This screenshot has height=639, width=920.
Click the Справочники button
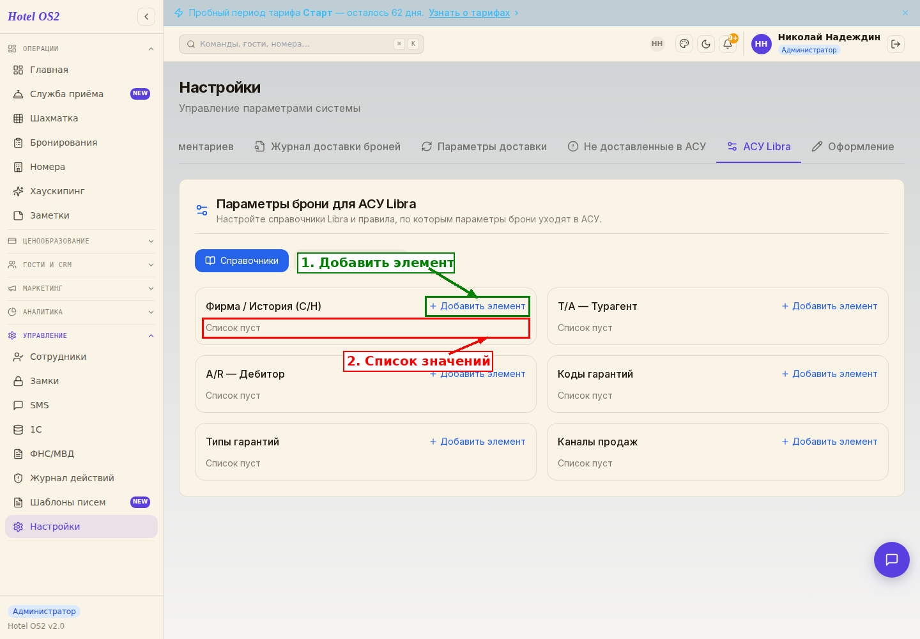(241, 261)
